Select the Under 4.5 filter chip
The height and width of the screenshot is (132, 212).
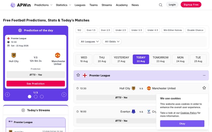pyautogui.click(x=153, y=30)
